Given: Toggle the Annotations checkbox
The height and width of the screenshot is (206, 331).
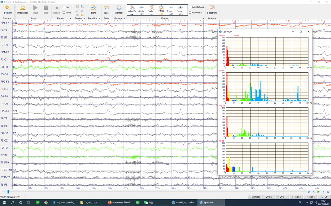Looking at the screenshot, I should coord(190,7).
